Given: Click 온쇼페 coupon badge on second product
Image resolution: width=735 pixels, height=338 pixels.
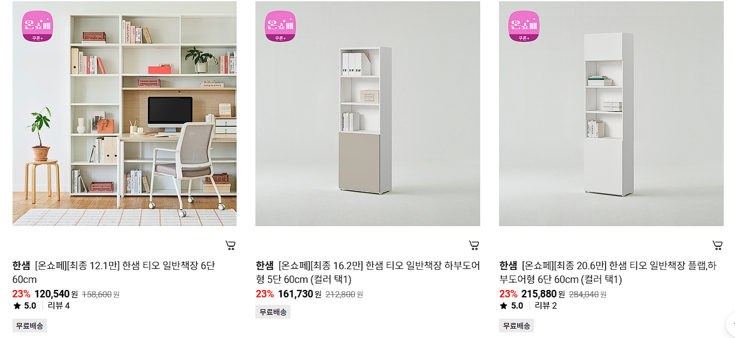Looking at the screenshot, I should click(280, 26).
